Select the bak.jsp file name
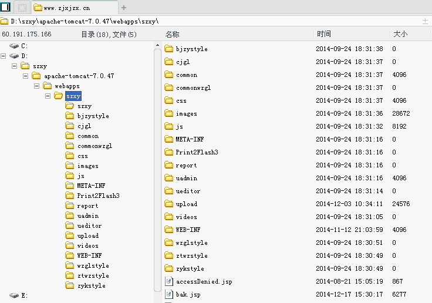432x303 pixels. coord(188,294)
